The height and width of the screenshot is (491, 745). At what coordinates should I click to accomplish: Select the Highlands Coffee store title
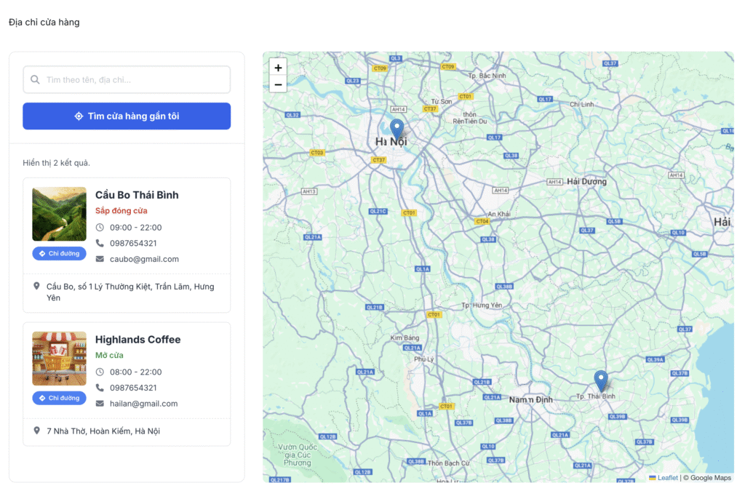(x=138, y=340)
